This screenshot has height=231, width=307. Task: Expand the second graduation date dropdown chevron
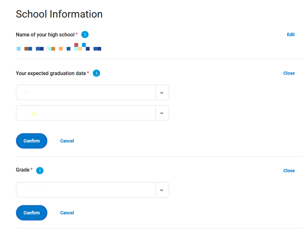coord(162,113)
